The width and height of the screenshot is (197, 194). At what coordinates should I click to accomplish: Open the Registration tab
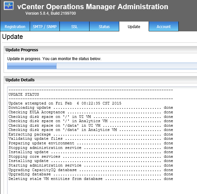15,26
